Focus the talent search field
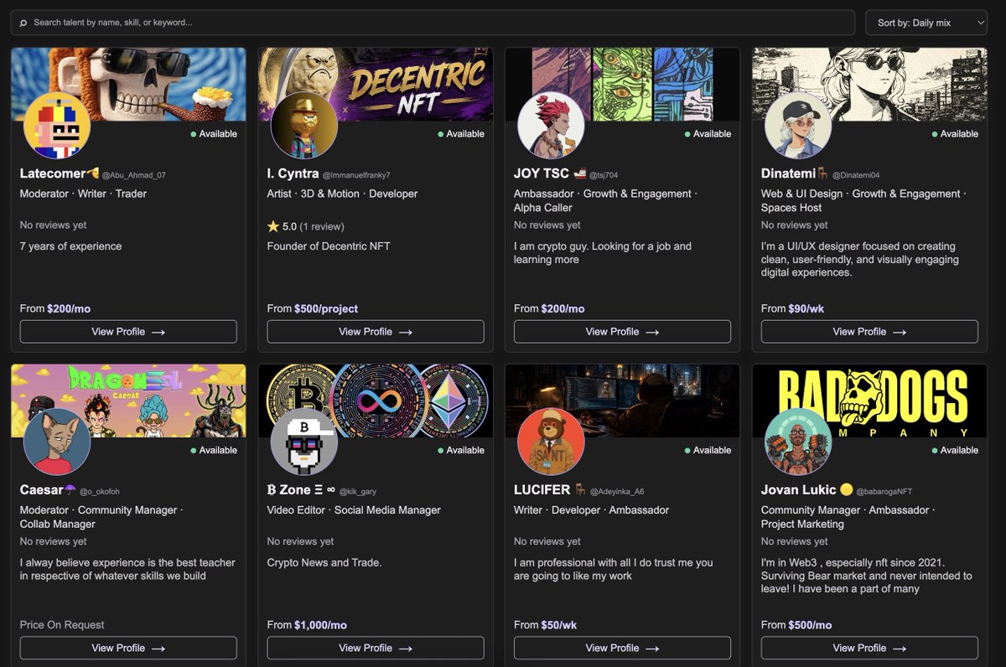 tap(433, 23)
